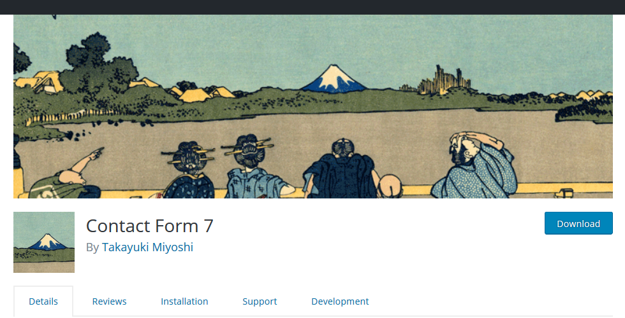Switch to the Reviews tab
Viewport: 625px width, 318px height.
point(109,301)
